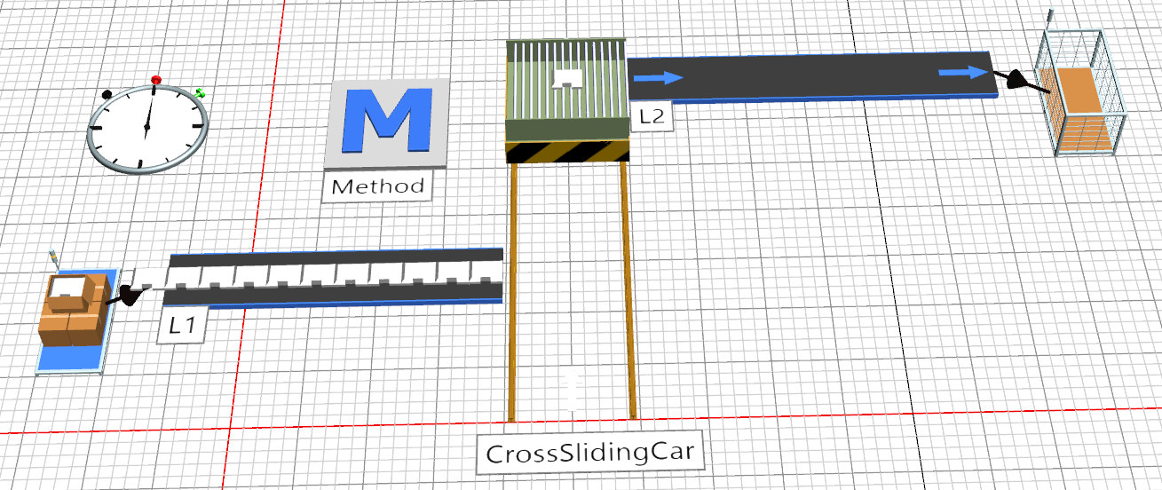The height and width of the screenshot is (490, 1162).
Task: Select the EventController clock object
Action: [147, 129]
